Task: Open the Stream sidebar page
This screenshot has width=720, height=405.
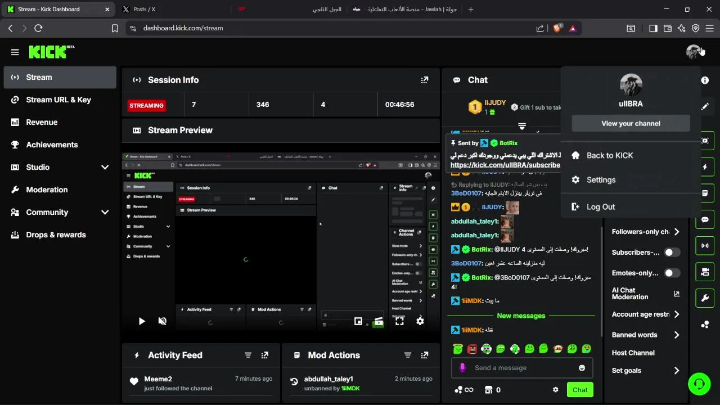Action: coord(60,77)
